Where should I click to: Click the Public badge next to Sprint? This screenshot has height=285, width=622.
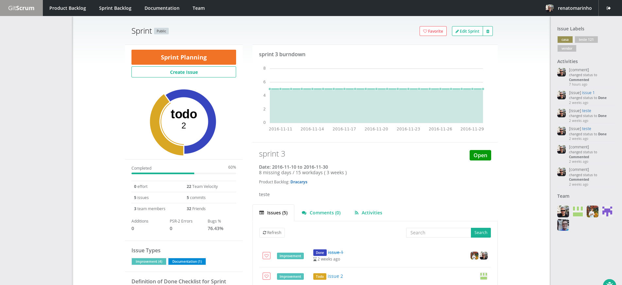[161, 31]
